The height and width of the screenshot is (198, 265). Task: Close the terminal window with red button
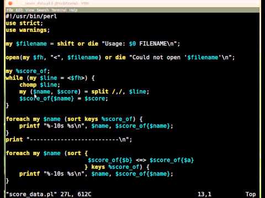pyautogui.click(x=10, y=3)
